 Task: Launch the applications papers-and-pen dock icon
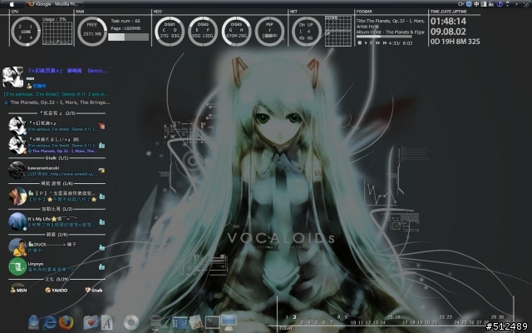tap(196, 322)
